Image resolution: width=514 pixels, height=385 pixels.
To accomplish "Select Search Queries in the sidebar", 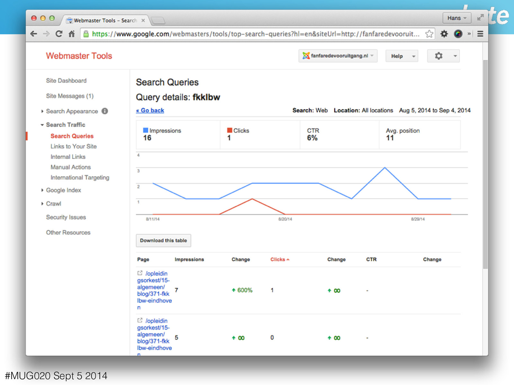I will [72, 136].
